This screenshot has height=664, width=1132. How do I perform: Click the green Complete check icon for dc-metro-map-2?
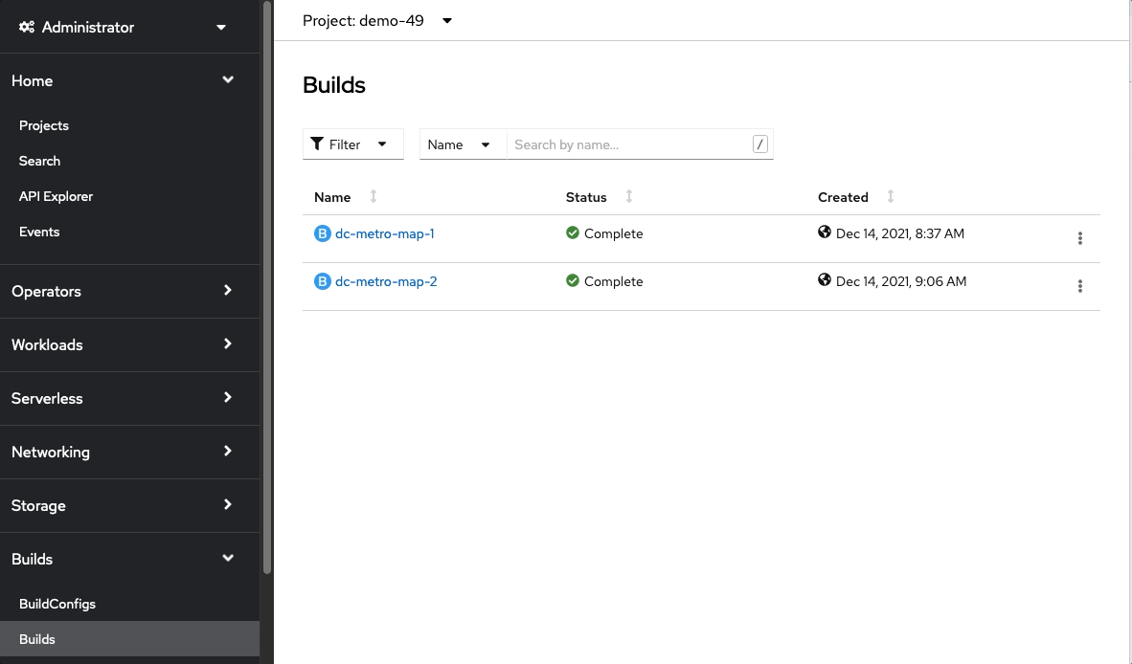[573, 280]
